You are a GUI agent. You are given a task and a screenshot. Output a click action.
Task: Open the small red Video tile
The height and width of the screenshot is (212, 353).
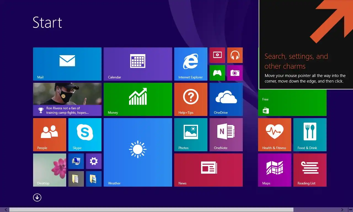tap(217, 55)
